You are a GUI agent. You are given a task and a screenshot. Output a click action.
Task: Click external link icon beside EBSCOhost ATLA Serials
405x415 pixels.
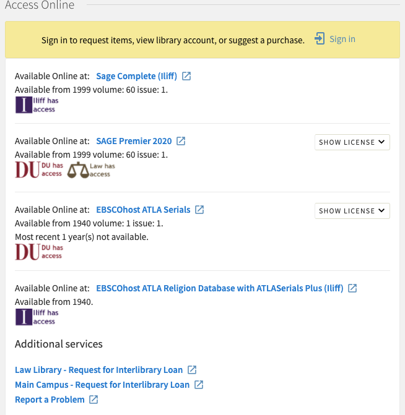coord(199,210)
